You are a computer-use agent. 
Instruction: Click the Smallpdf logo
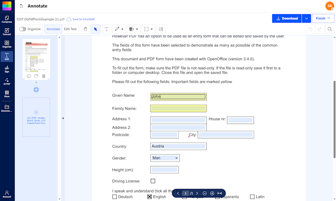point(7,6)
